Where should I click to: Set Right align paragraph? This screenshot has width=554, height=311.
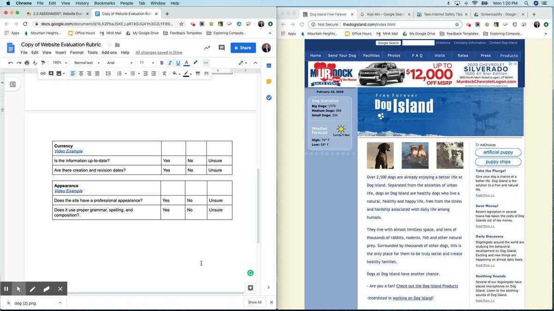89,73
